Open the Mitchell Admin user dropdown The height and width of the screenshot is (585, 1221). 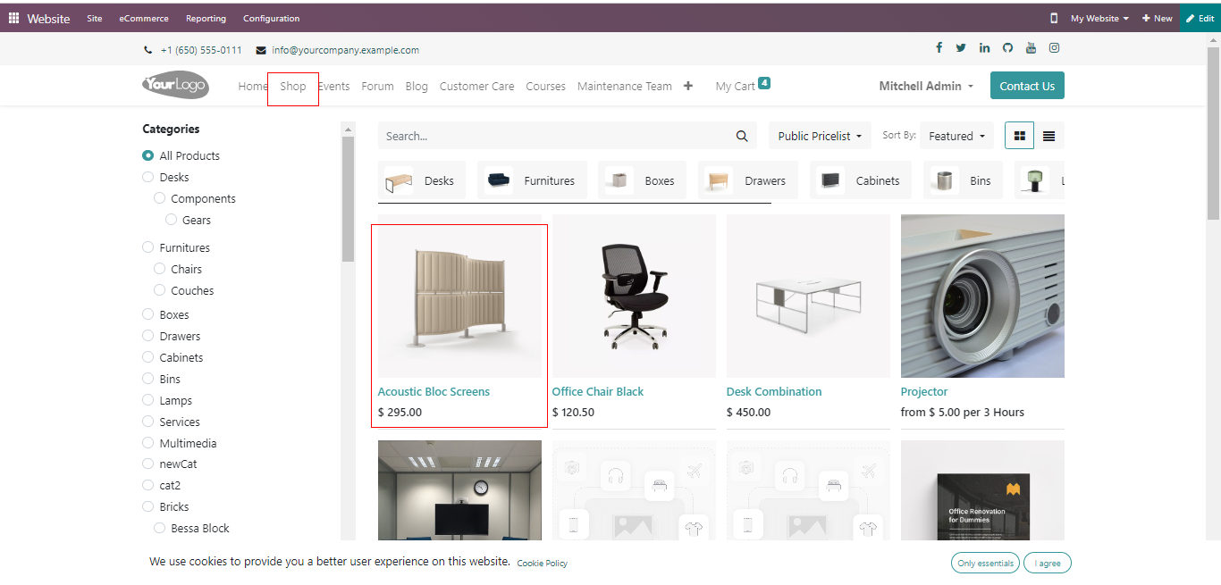click(926, 86)
